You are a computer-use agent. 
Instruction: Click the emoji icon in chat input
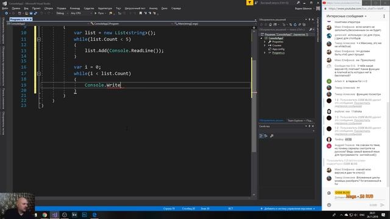329,205
